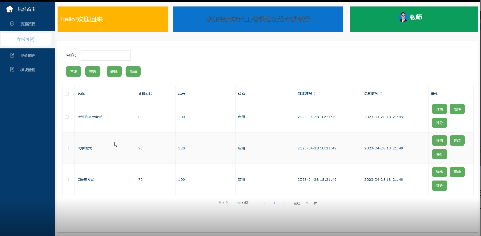481x236 pixels.
Task: Check the box for the 70-minute C语言 exam row
Action: (x=66, y=179)
